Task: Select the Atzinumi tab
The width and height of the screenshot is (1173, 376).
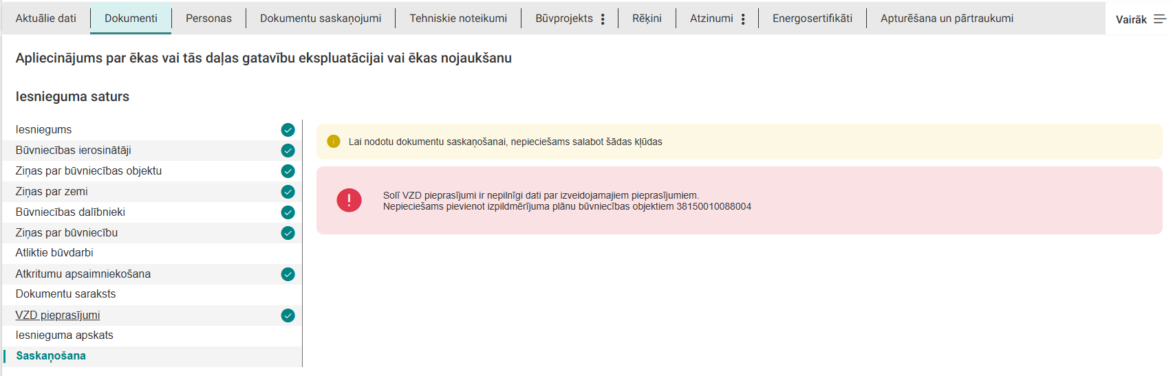Action: click(x=711, y=18)
